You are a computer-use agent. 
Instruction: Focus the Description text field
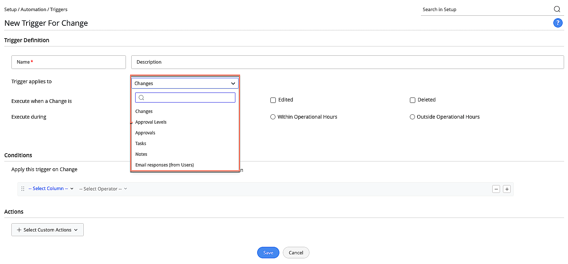point(347,62)
